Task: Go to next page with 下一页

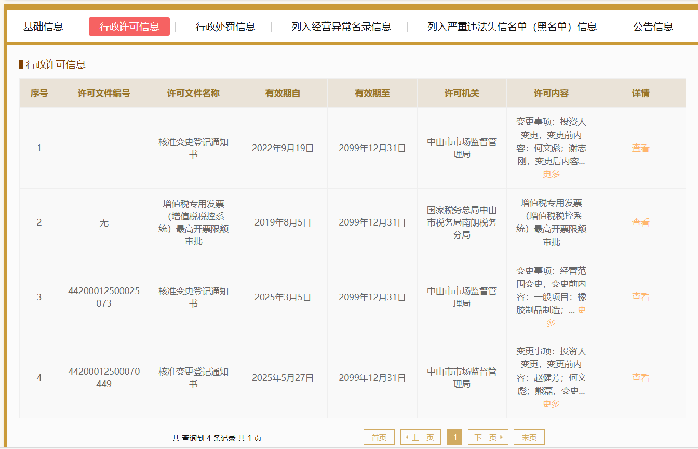Action: coord(488,438)
